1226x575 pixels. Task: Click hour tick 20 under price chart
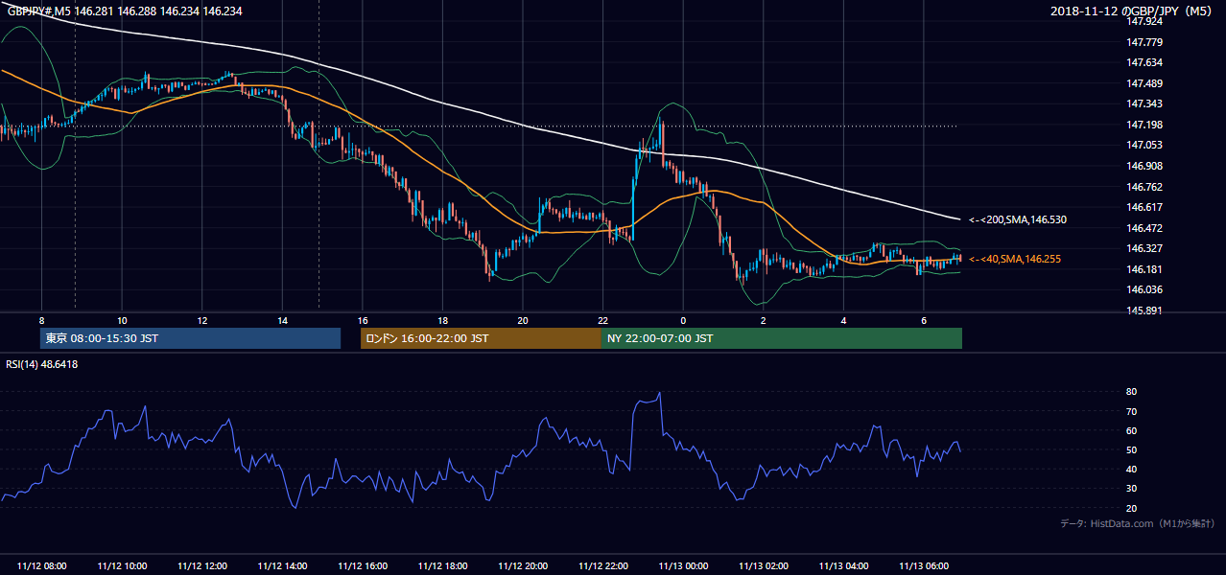(x=523, y=320)
